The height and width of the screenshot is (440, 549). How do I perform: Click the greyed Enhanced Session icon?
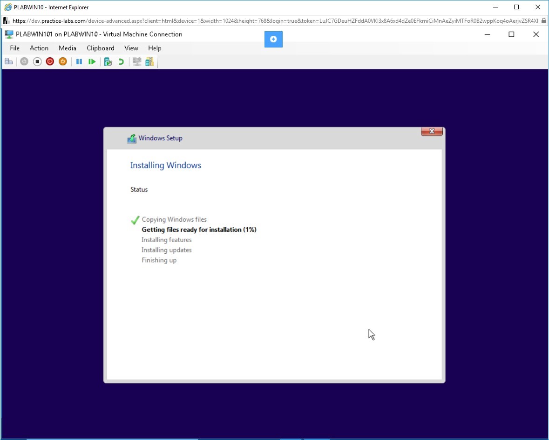137,61
